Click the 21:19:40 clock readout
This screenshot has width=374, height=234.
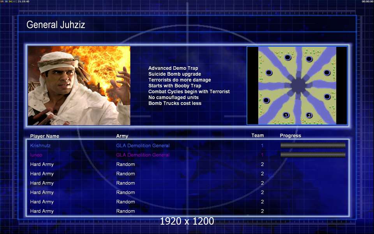pyautogui.click(x=23, y=2)
